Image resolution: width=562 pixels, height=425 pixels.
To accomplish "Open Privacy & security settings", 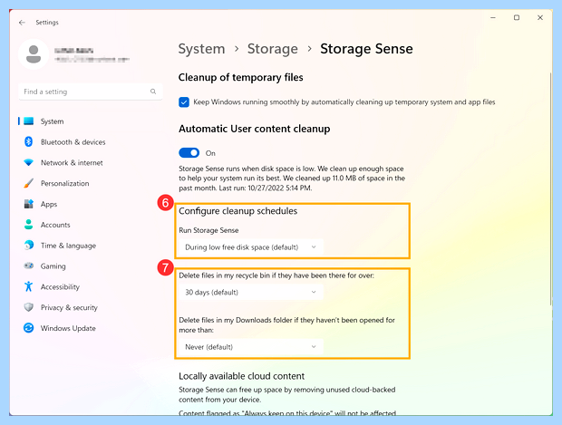I will tap(69, 307).
